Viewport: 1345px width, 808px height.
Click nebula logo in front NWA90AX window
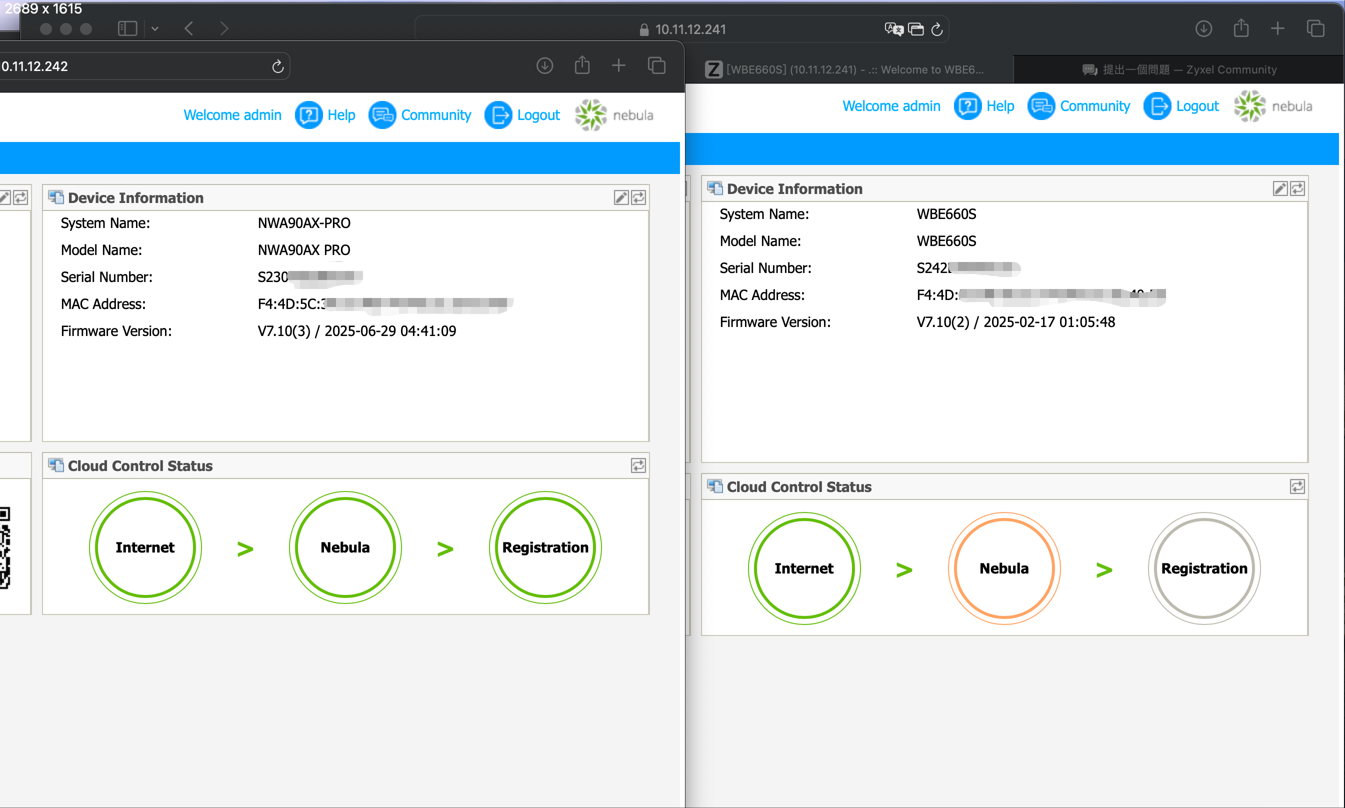[614, 115]
